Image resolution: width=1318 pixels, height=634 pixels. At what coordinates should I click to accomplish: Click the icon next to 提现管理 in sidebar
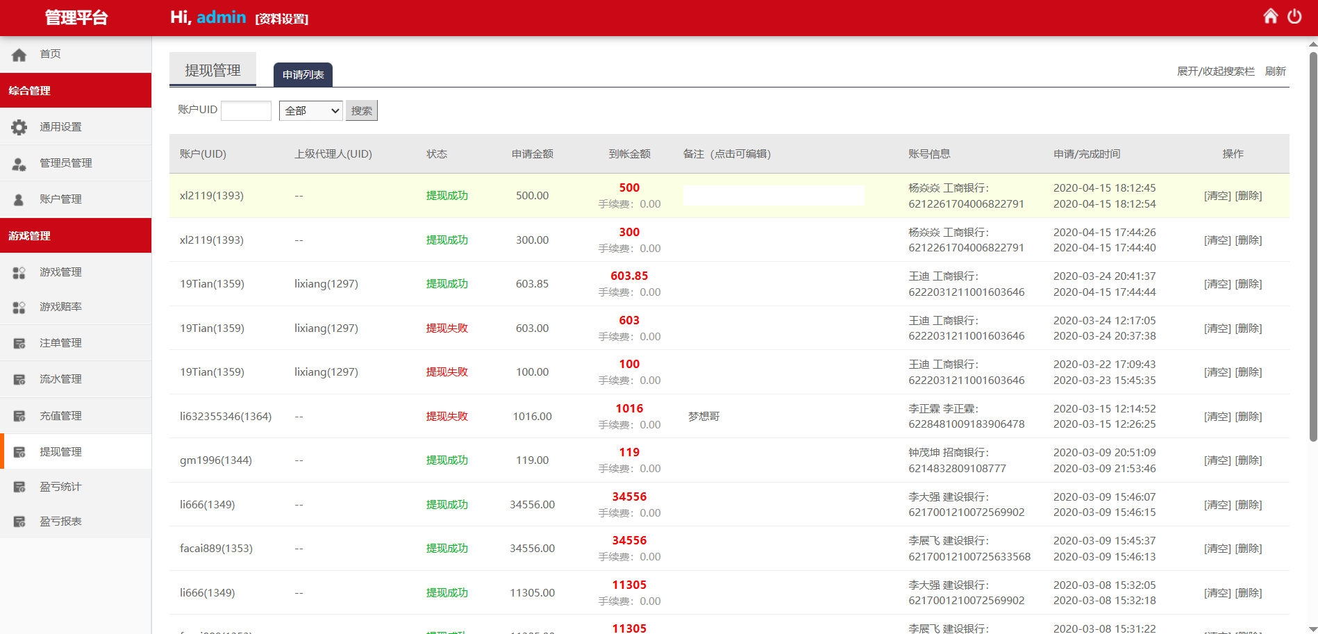(19, 452)
